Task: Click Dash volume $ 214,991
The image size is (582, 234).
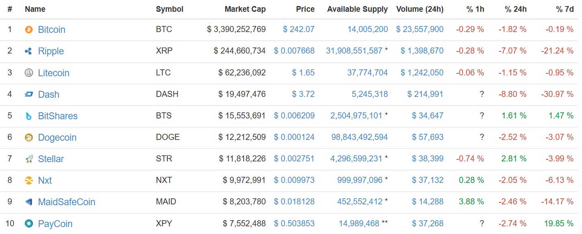Action: (x=425, y=94)
